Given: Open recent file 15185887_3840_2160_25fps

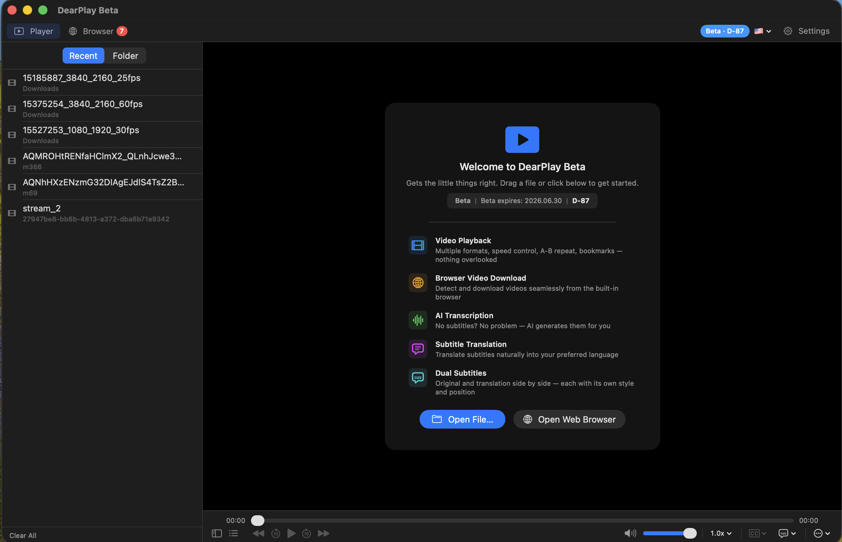Looking at the screenshot, I should click(x=102, y=82).
